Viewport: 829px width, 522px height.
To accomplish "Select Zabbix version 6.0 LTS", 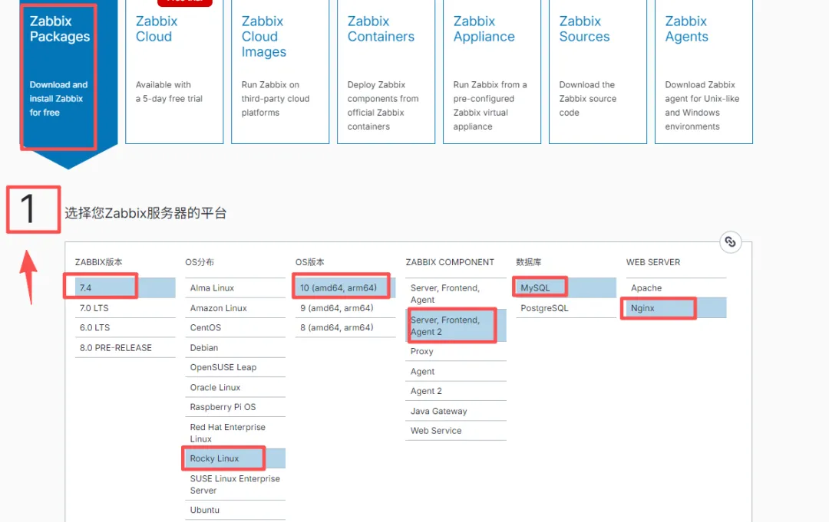I will (125, 328).
